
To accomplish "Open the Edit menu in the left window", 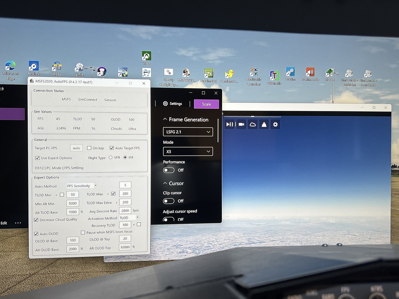I will [x=4, y=223].
